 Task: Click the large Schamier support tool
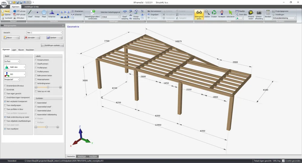52,14
